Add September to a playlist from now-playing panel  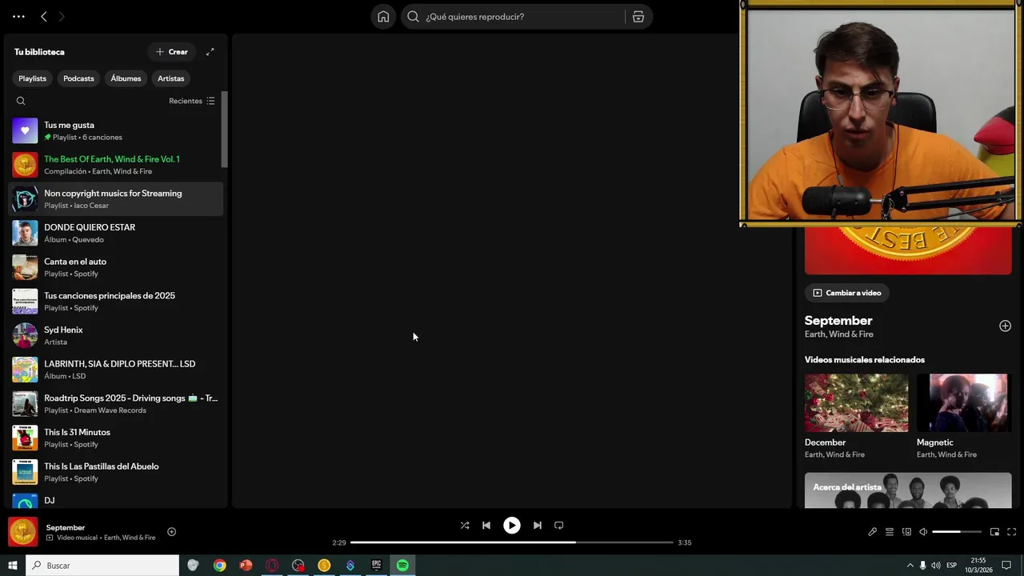point(1005,326)
